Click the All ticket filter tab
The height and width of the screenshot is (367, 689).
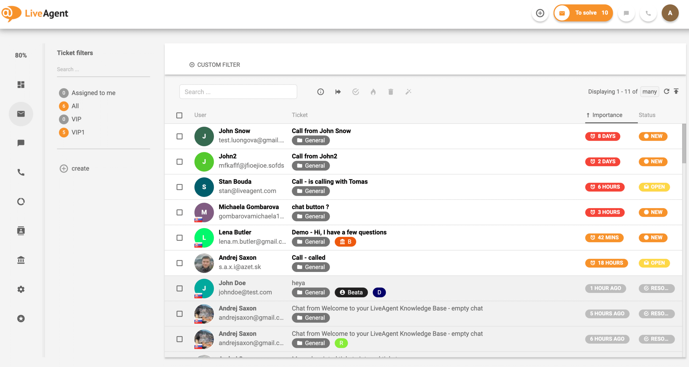75,106
